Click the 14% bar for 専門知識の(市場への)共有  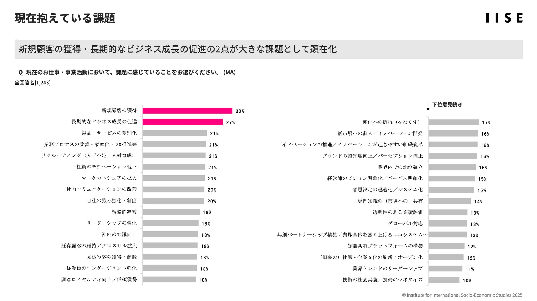449,201
